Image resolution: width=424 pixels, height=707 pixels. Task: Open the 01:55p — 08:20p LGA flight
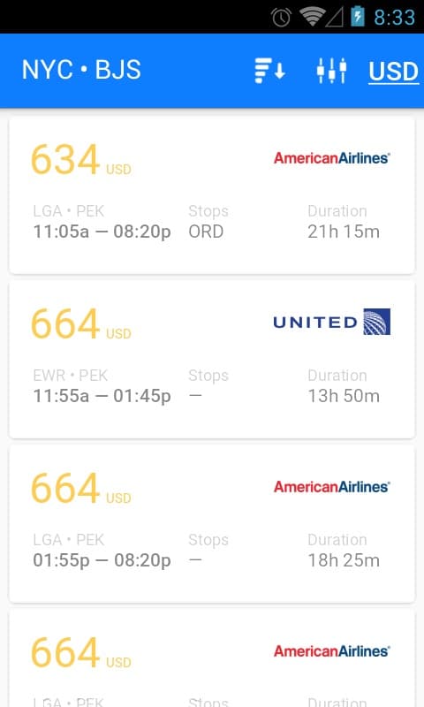click(212, 524)
